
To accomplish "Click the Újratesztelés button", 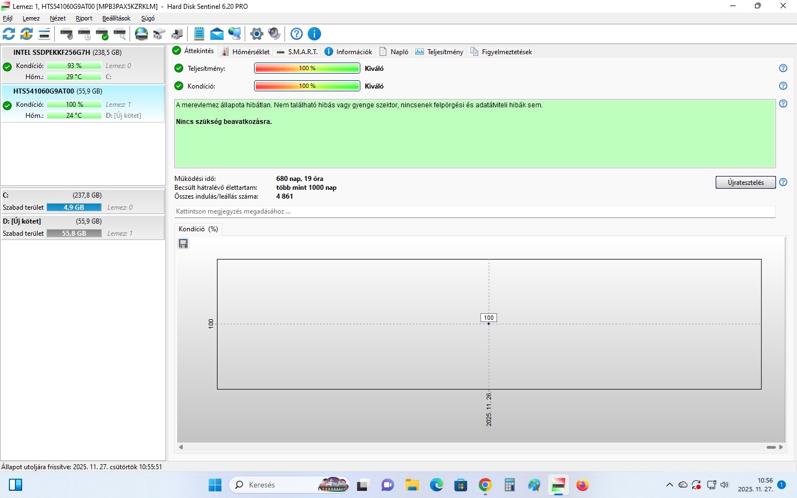I will 746,182.
